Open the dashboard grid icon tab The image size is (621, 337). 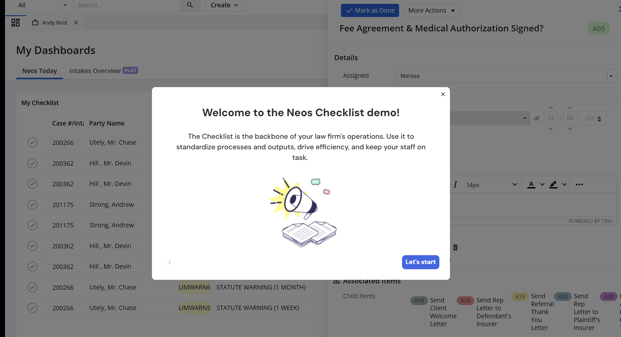pos(16,23)
